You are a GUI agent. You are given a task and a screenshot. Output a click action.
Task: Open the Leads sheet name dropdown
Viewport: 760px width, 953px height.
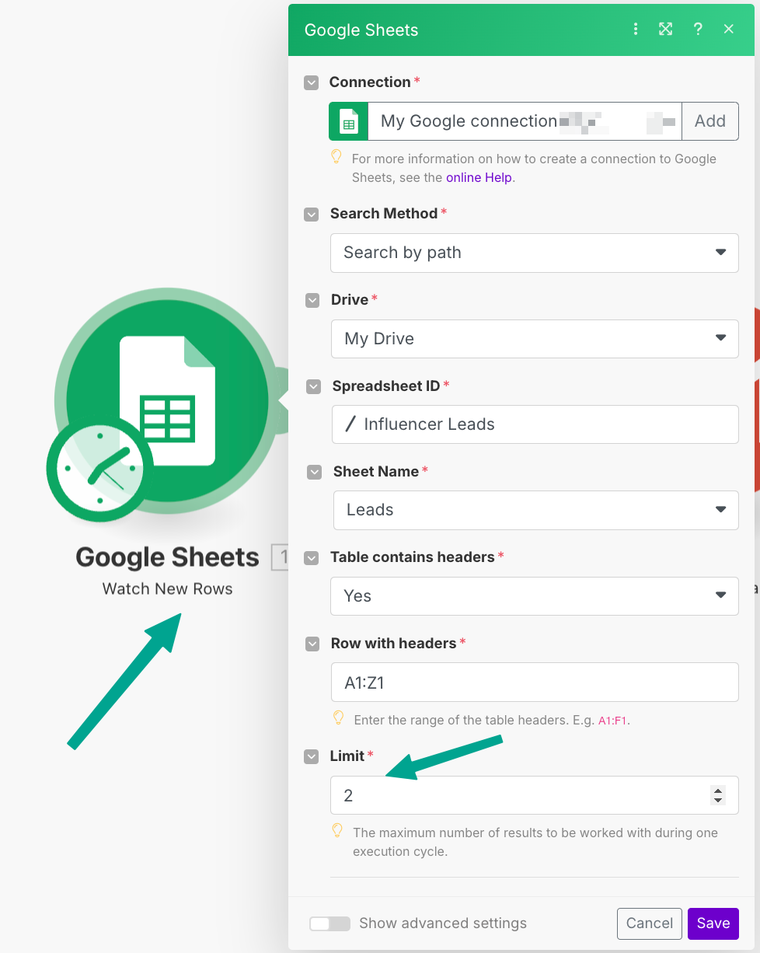click(x=536, y=510)
